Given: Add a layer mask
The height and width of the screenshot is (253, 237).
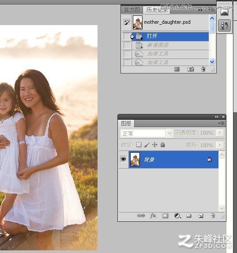Looking at the screenshot, I should coord(165,216).
